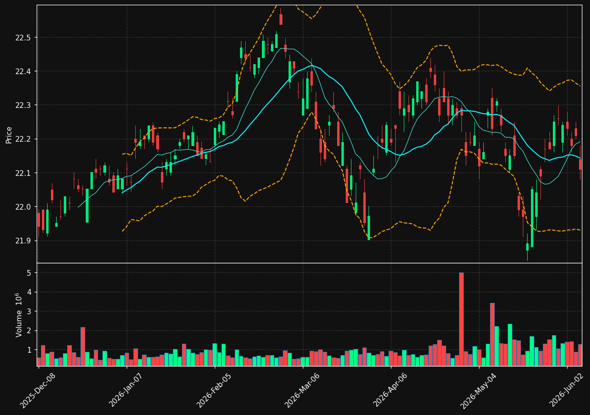Click the volume axis label 3
590x415 pixels.
[x=29, y=311]
